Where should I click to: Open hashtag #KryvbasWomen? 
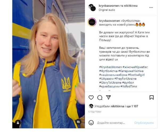point(110,67)
